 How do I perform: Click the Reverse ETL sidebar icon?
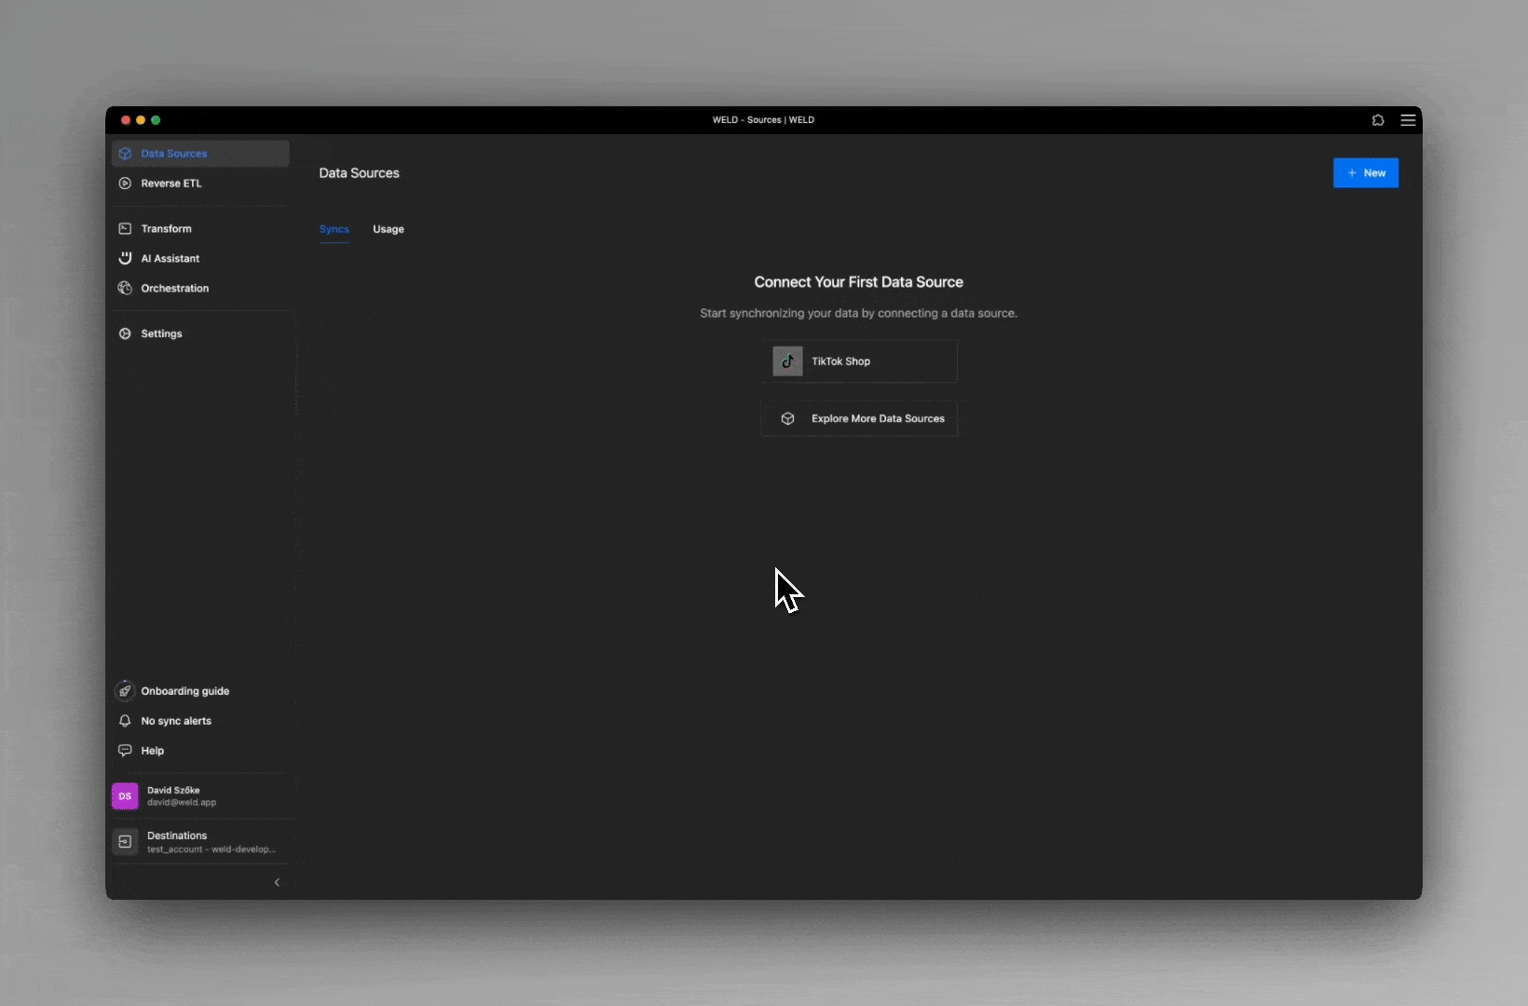(125, 184)
